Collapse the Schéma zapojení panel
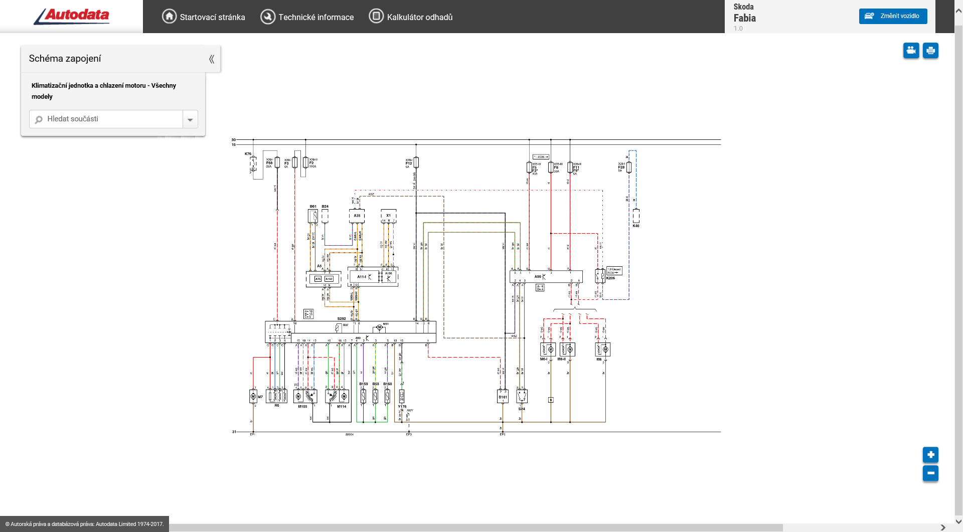This screenshot has height=532, width=963. pos(212,59)
